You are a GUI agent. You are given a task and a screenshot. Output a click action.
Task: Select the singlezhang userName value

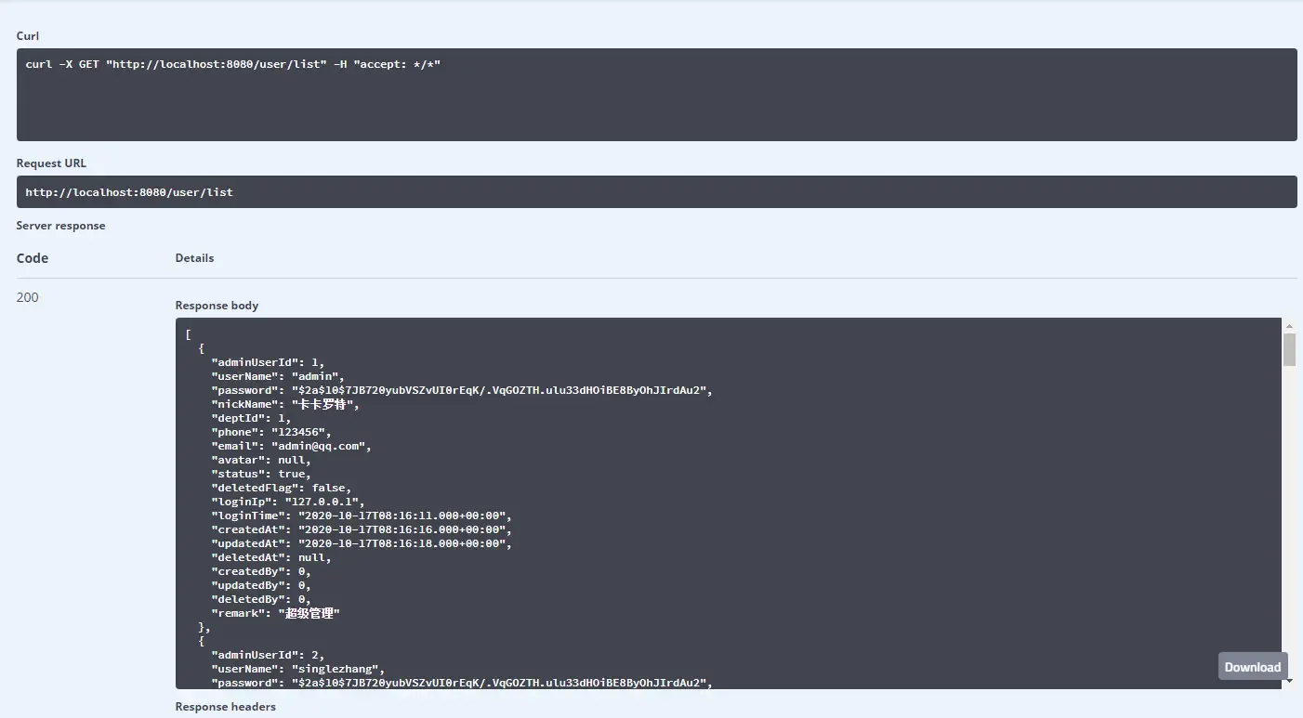pyautogui.click(x=336, y=668)
